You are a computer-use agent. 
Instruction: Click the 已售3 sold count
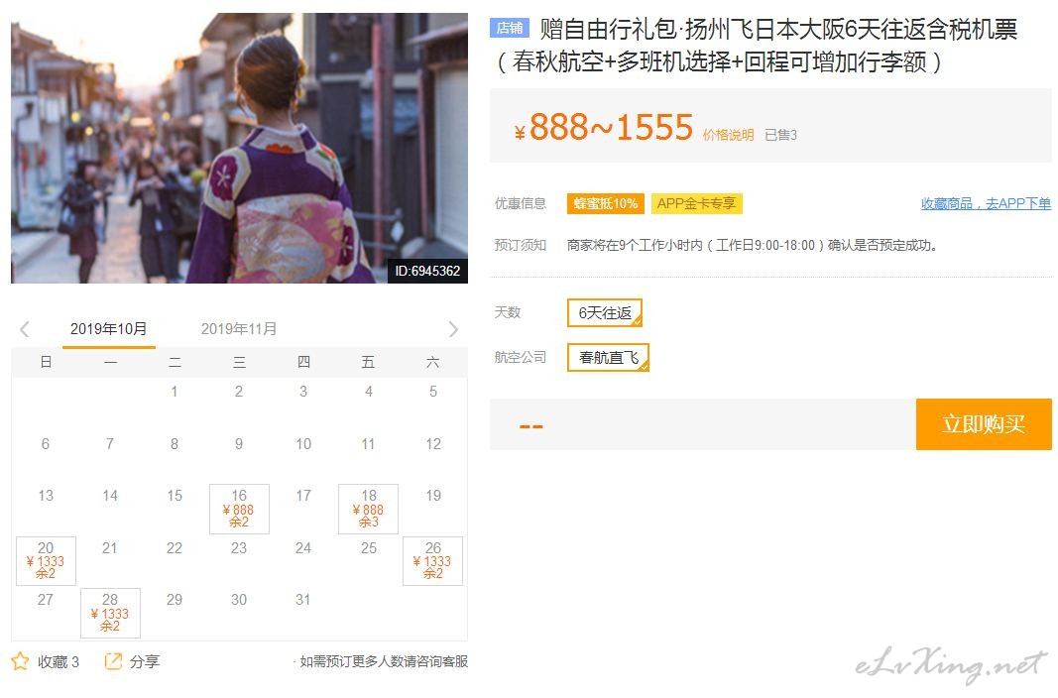point(780,135)
